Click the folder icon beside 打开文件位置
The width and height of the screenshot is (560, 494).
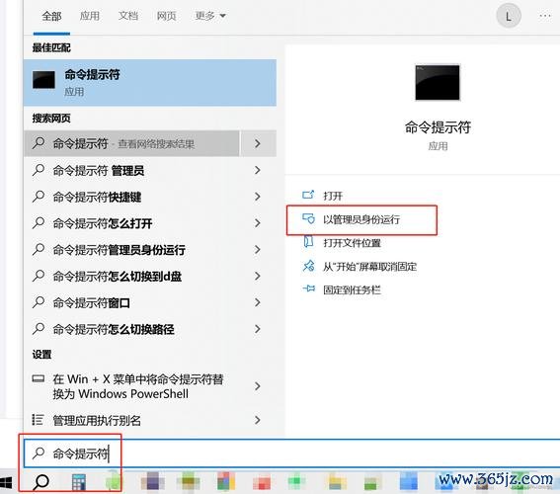tap(308, 242)
